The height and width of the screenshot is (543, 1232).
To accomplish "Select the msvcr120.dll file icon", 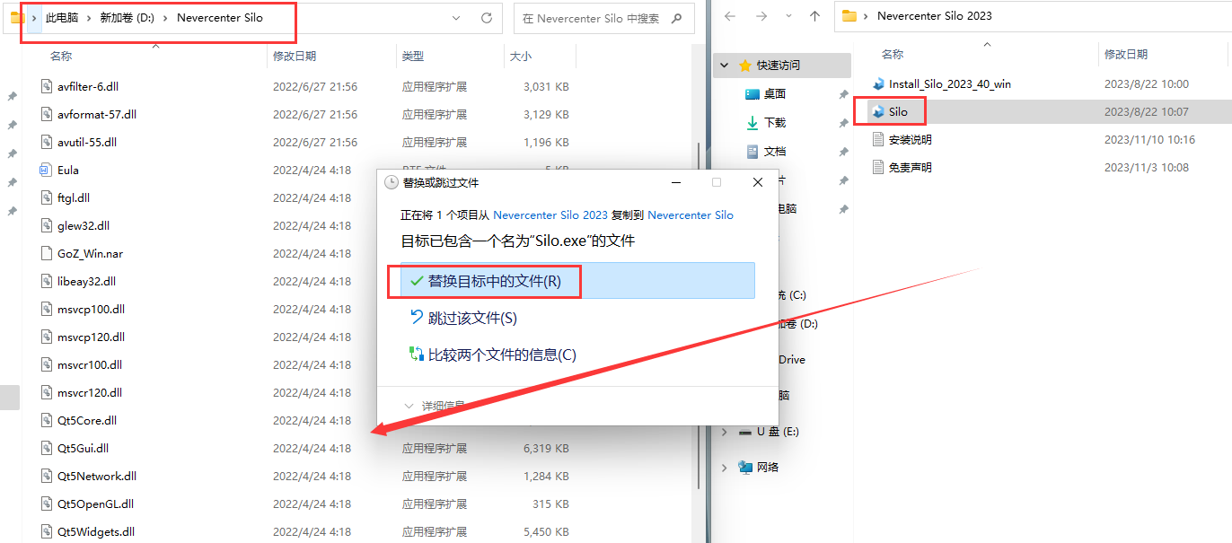I will pyautogui.click(x=47, y=392).
